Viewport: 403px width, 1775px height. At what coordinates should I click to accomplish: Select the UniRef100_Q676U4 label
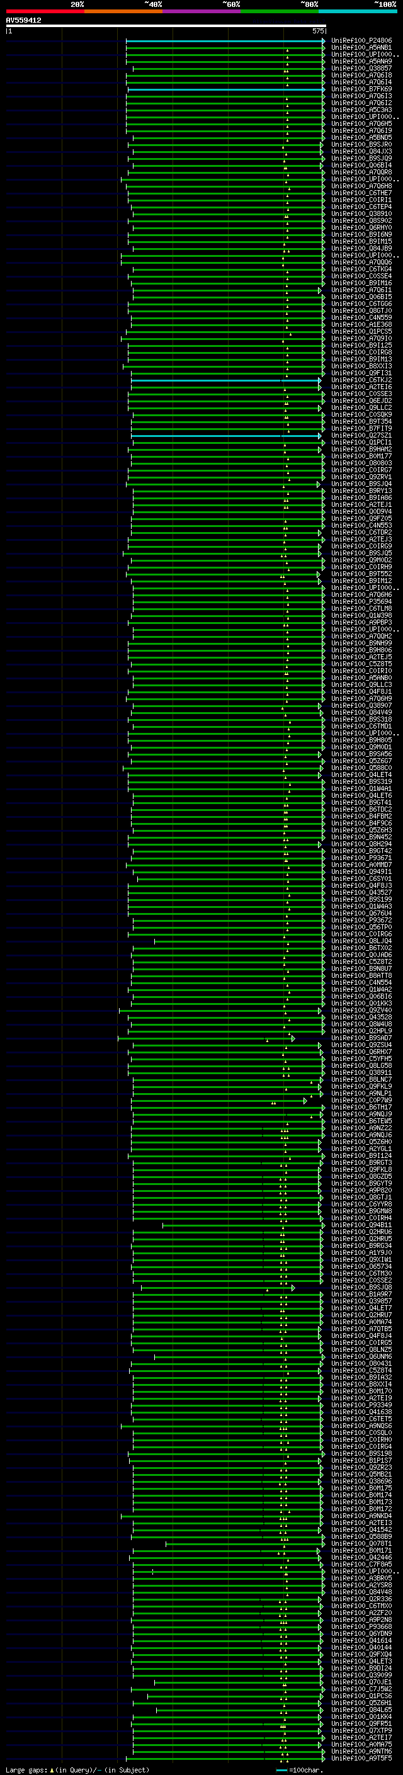pyautogui.click(x=361, y=913)
